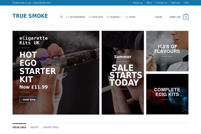Open the Contact us page
Screen dimensions: 201x134
161,3
